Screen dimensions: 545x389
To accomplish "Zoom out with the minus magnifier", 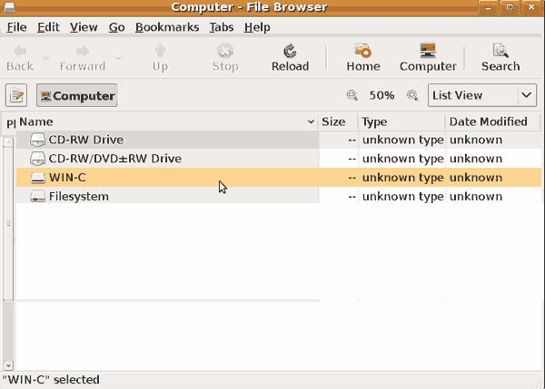I will [x=352, y=95].
